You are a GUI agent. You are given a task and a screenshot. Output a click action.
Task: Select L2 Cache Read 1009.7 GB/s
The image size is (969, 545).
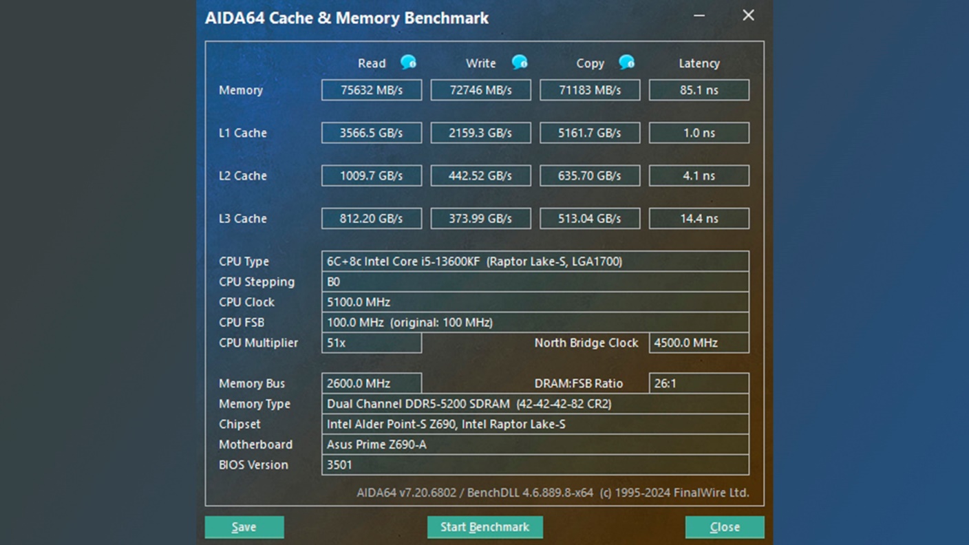pyautogui.click(x=372, y=175)
